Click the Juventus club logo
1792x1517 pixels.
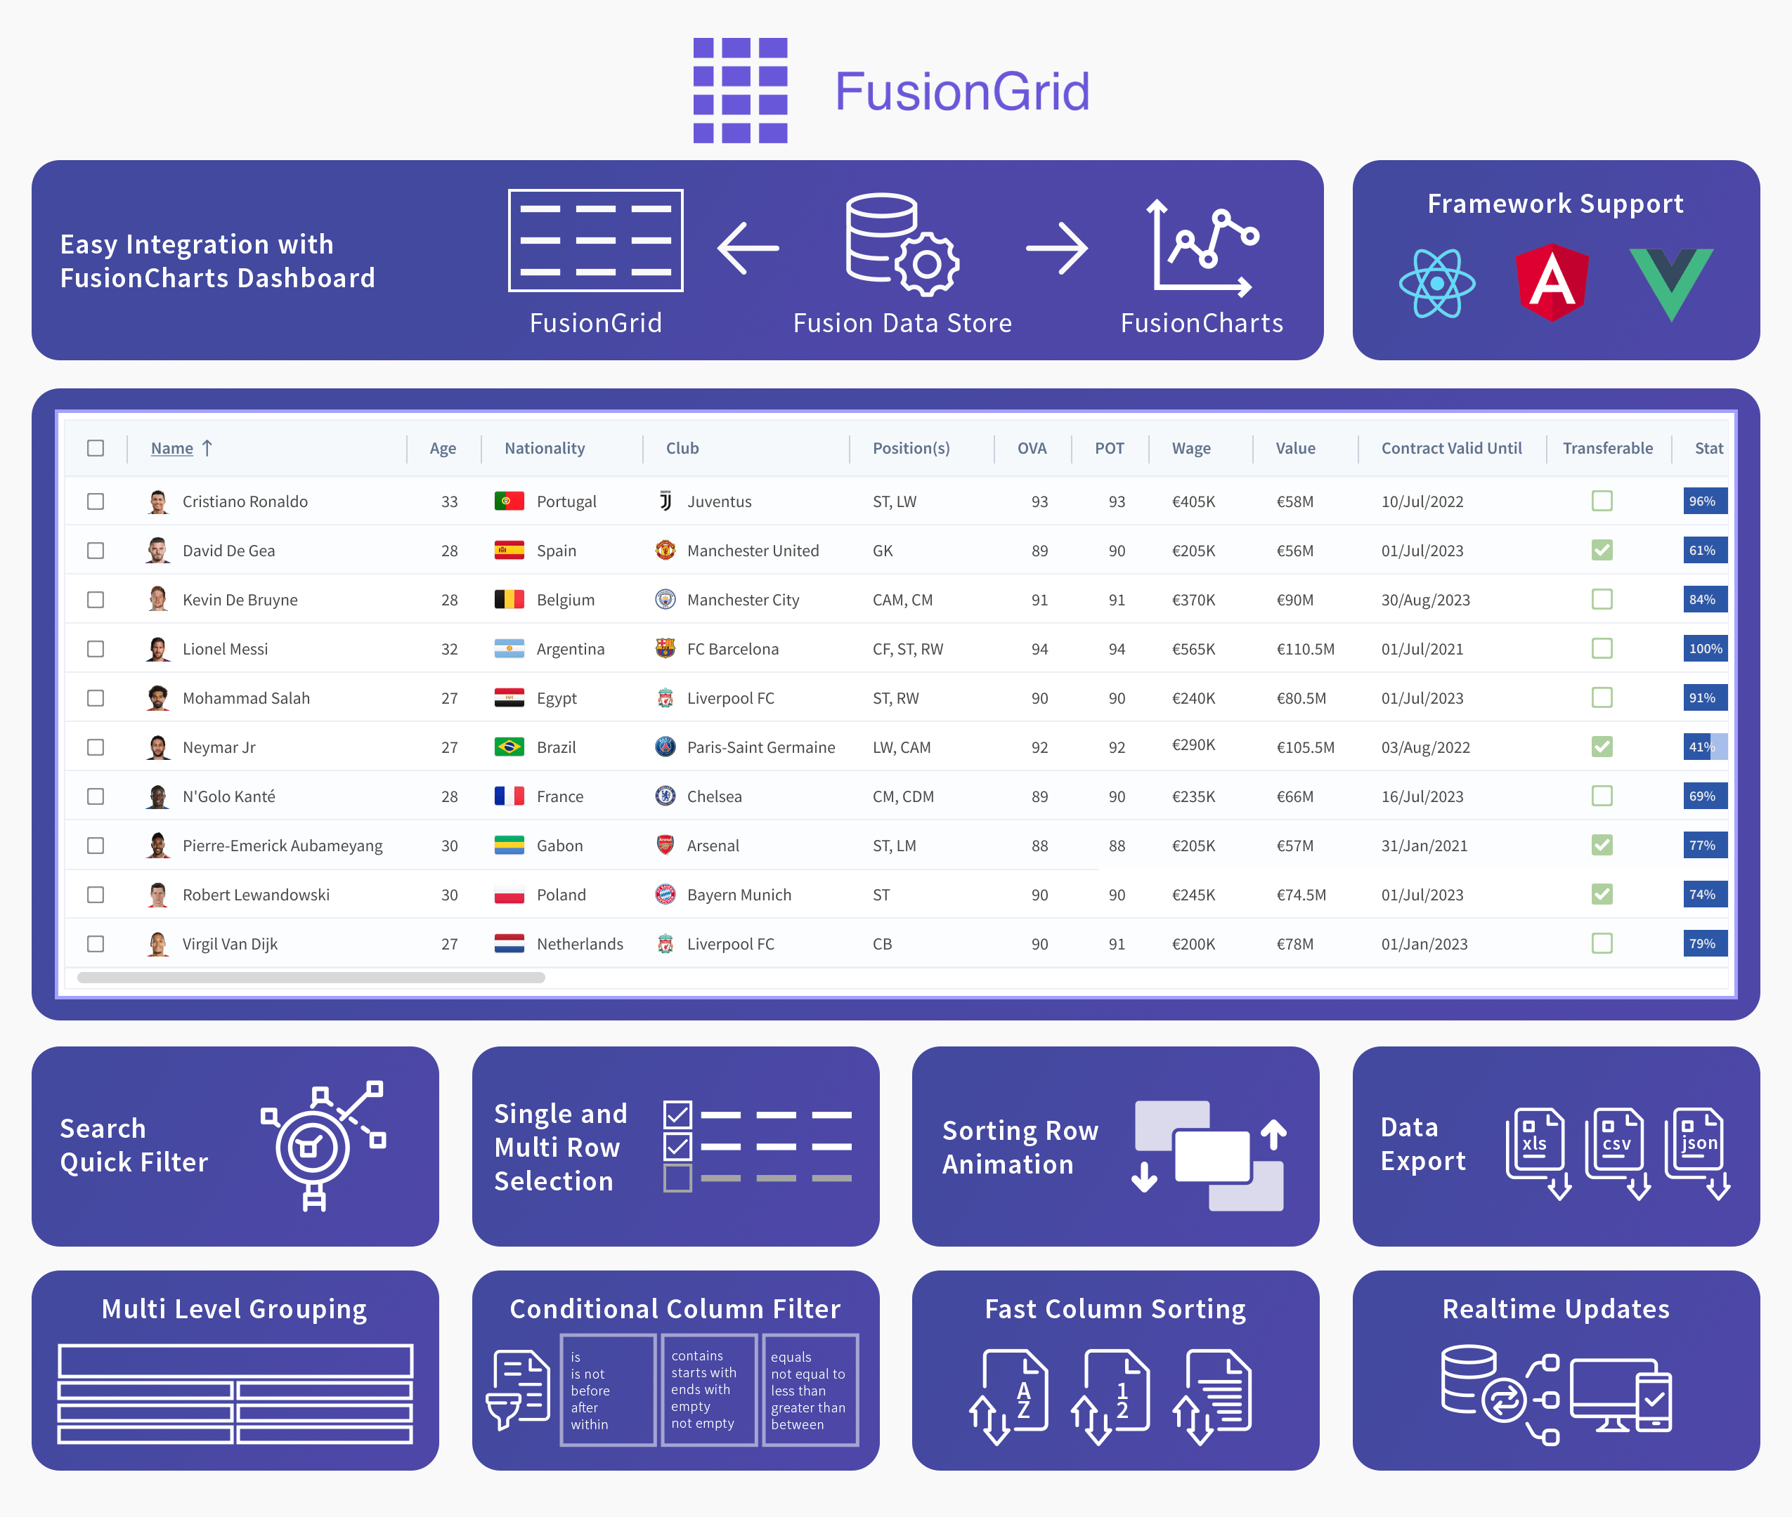click(665, 501)
